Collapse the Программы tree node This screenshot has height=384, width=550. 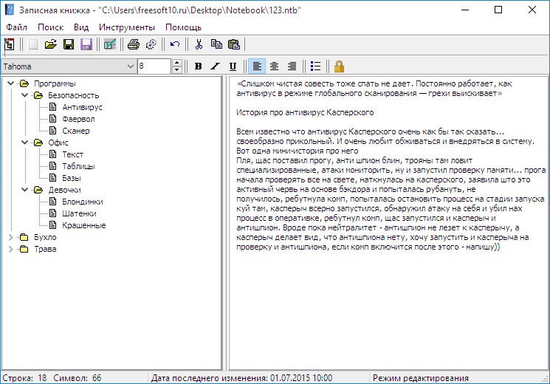(x=11, y=83)
